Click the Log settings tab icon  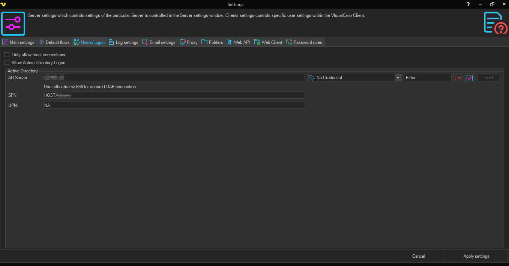(111, 42)
